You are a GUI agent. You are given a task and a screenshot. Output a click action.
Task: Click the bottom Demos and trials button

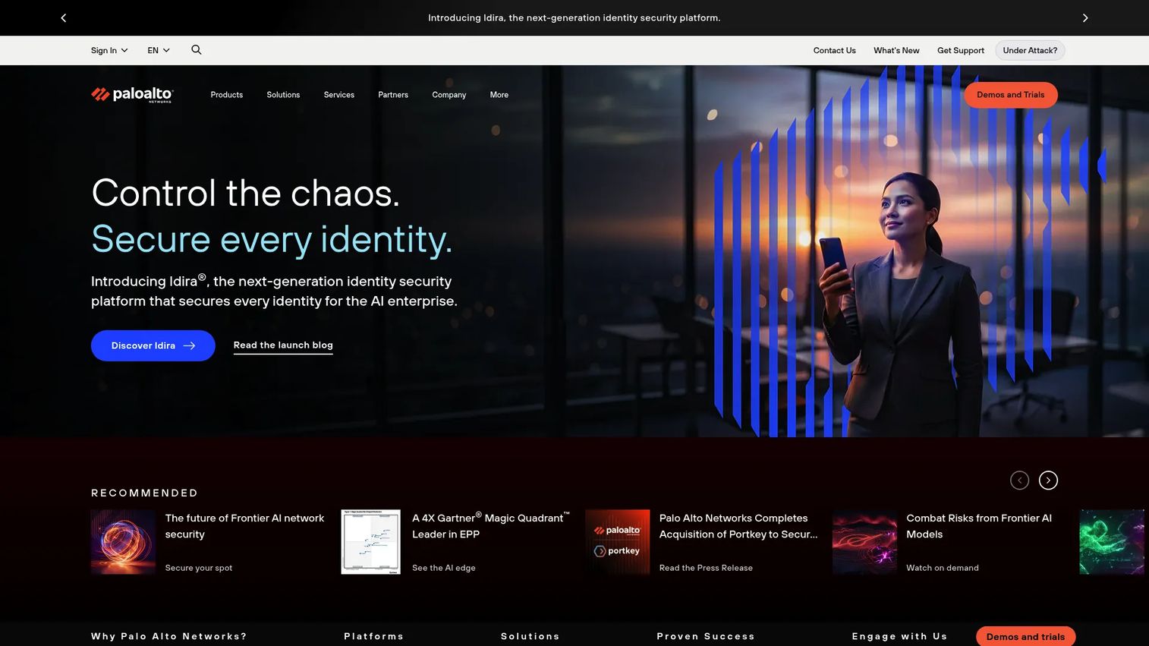pos(1025,636)
